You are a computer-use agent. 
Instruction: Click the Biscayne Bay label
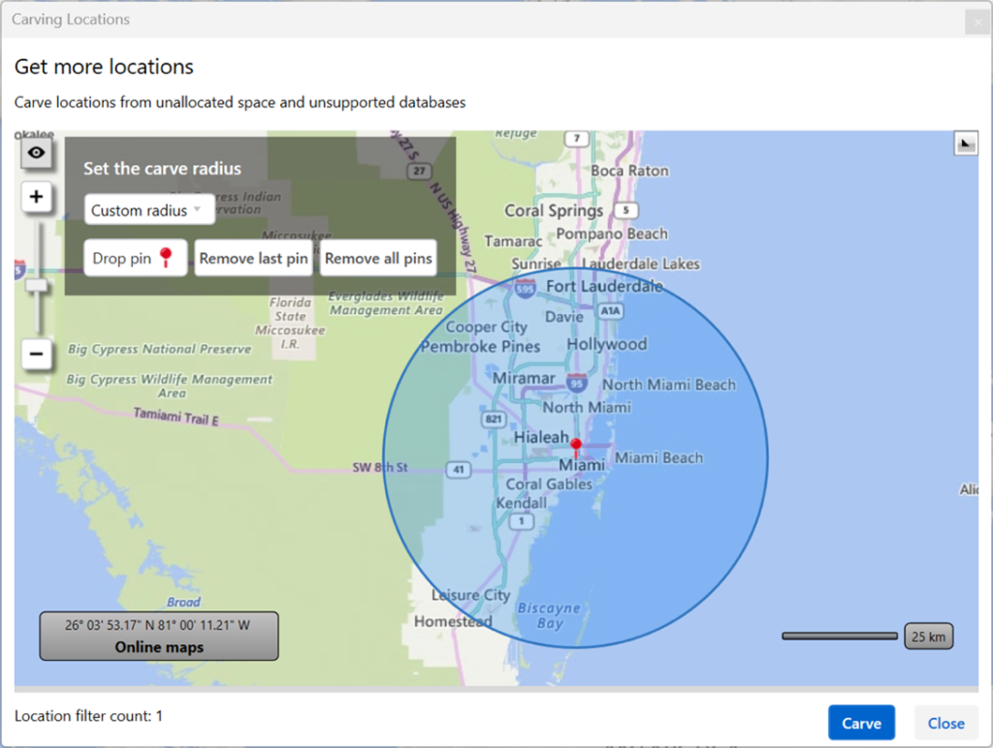[x=549, y=615]
